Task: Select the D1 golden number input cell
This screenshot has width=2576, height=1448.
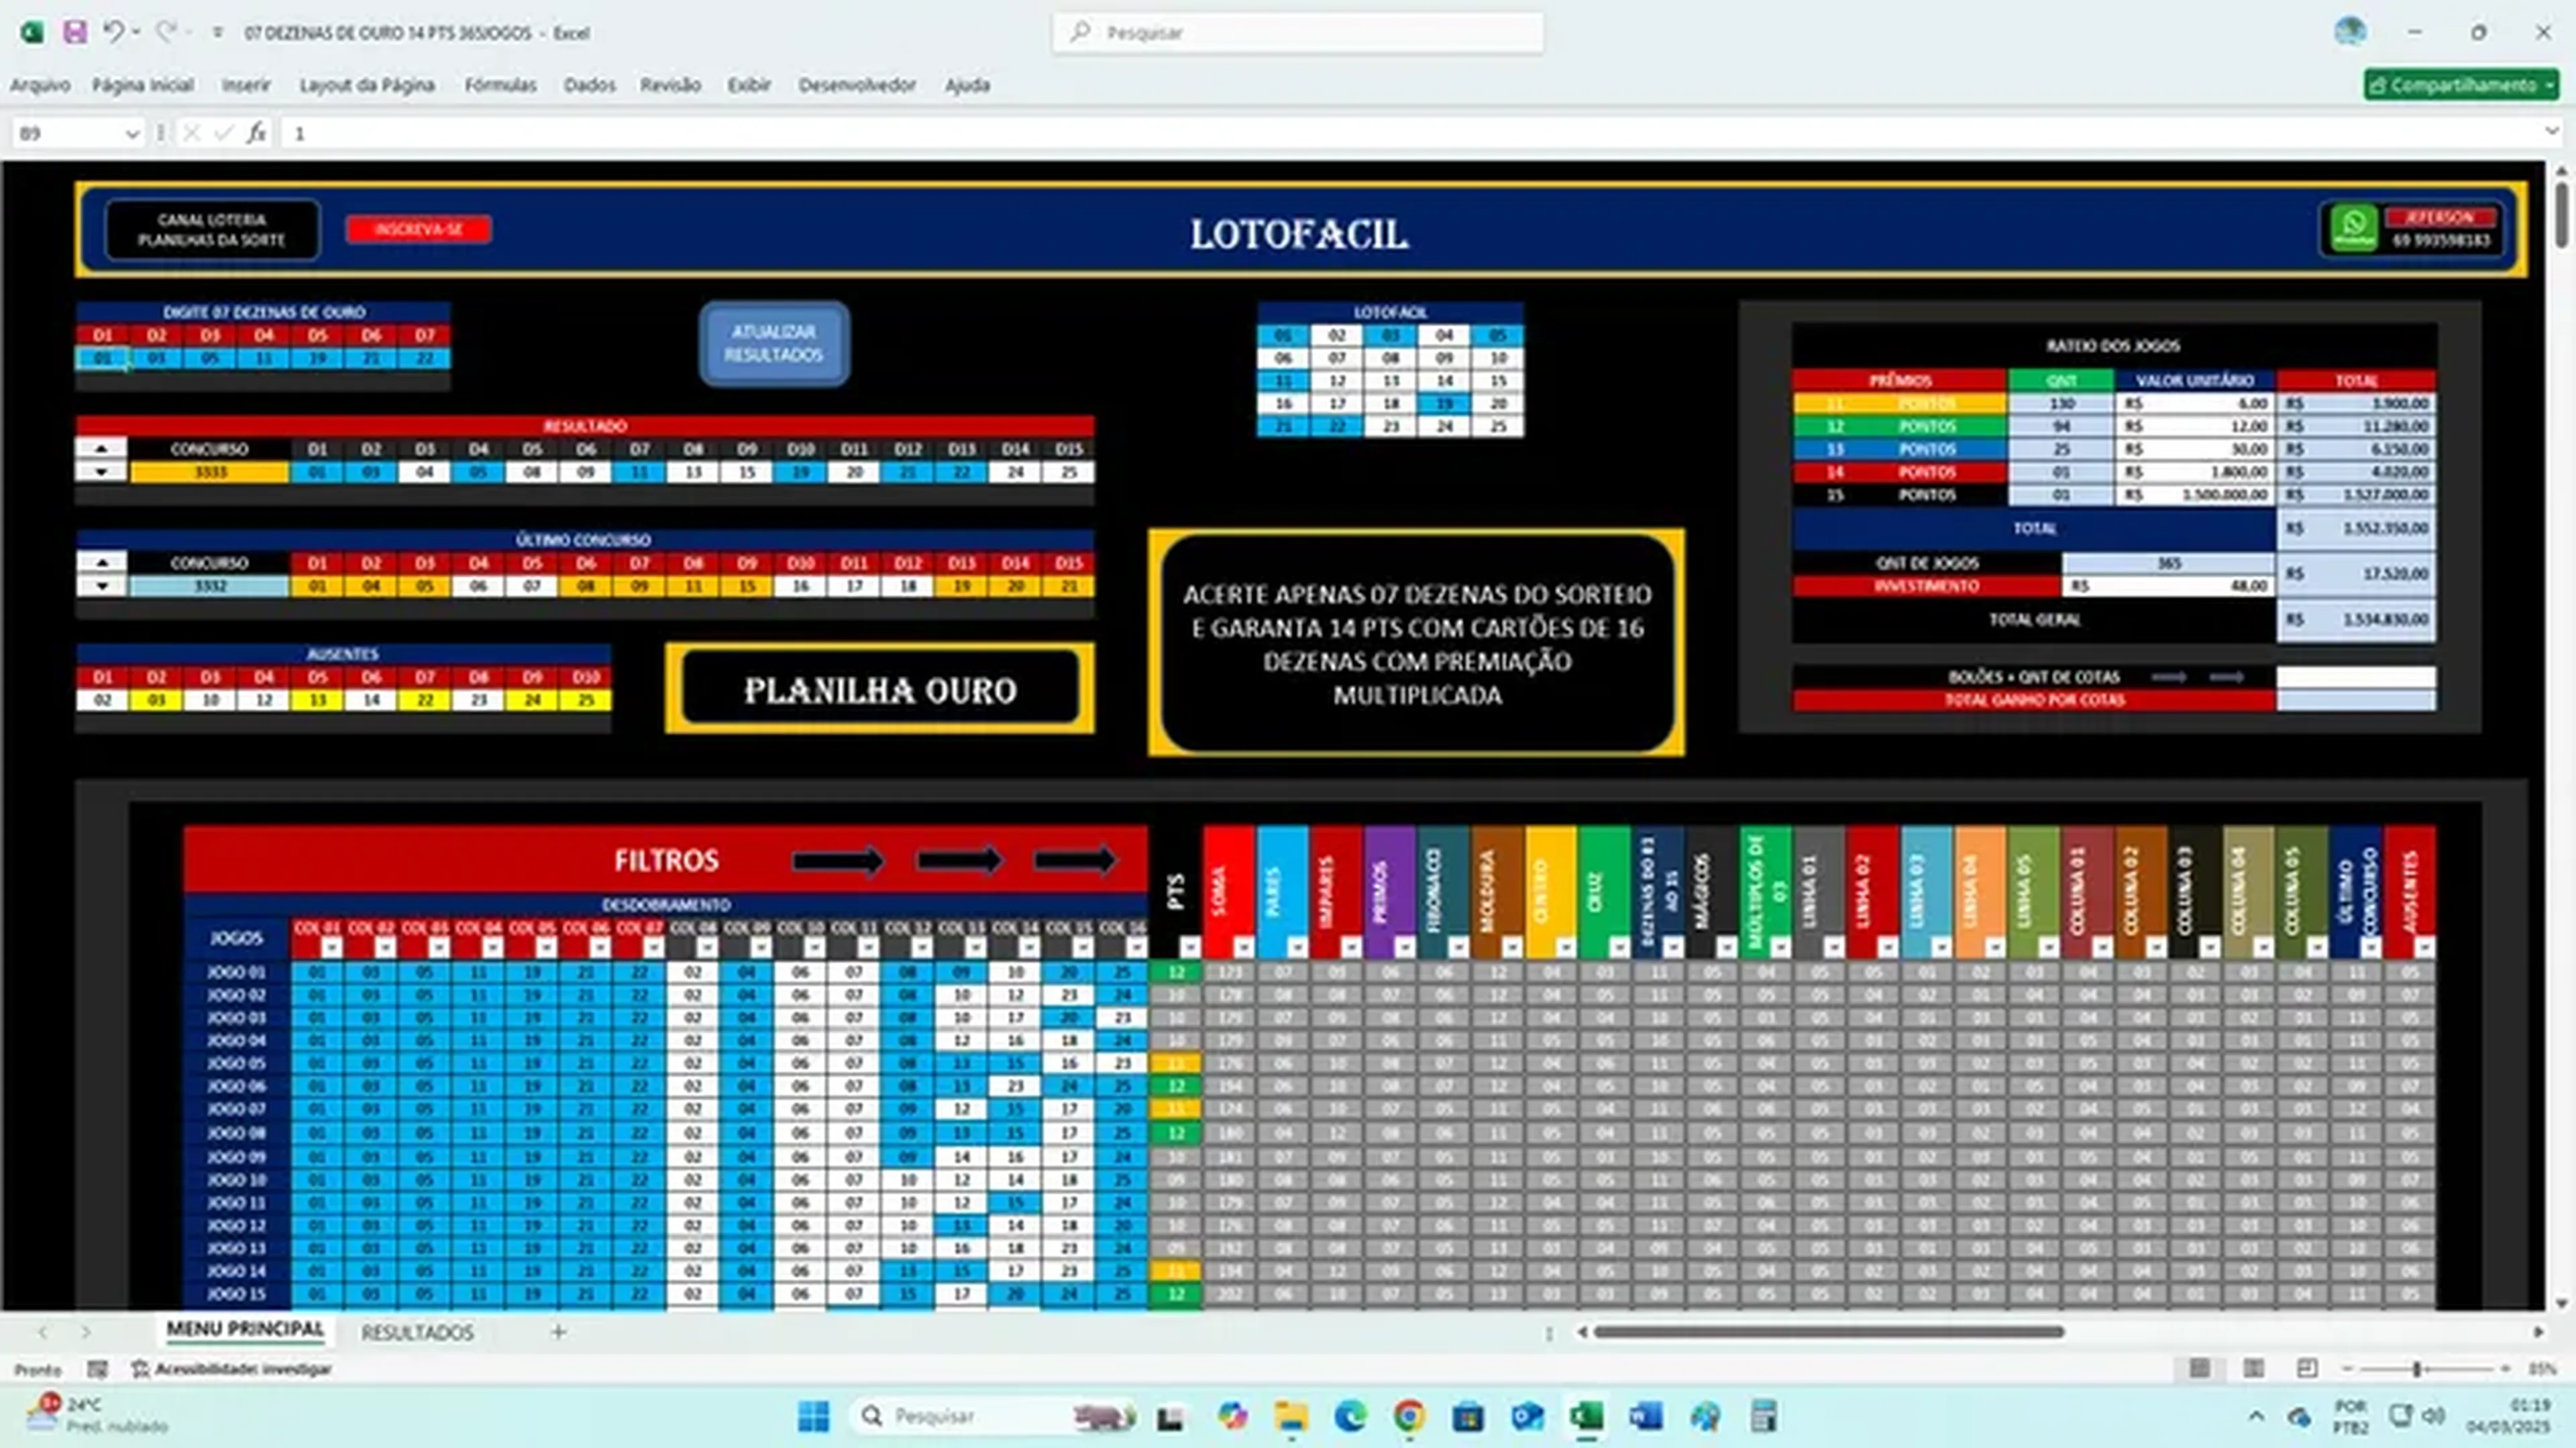Action: click(x=102, y=358)
